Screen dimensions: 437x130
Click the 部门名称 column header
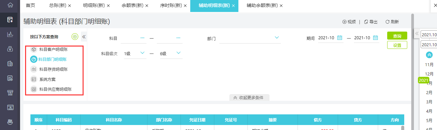(x=164, y=120)
